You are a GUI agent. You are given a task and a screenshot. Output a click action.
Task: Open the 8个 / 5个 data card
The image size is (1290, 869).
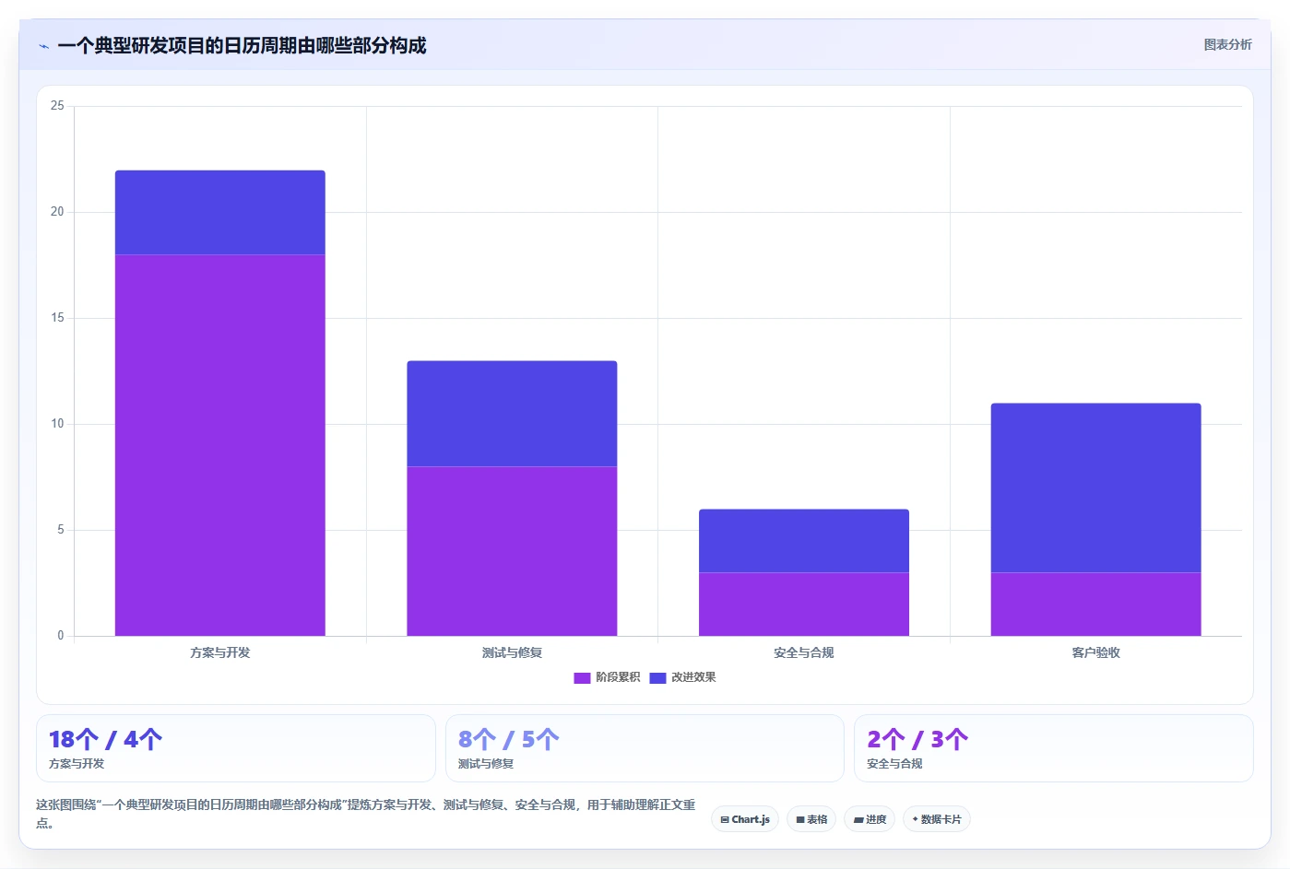[x=645, y=748]
